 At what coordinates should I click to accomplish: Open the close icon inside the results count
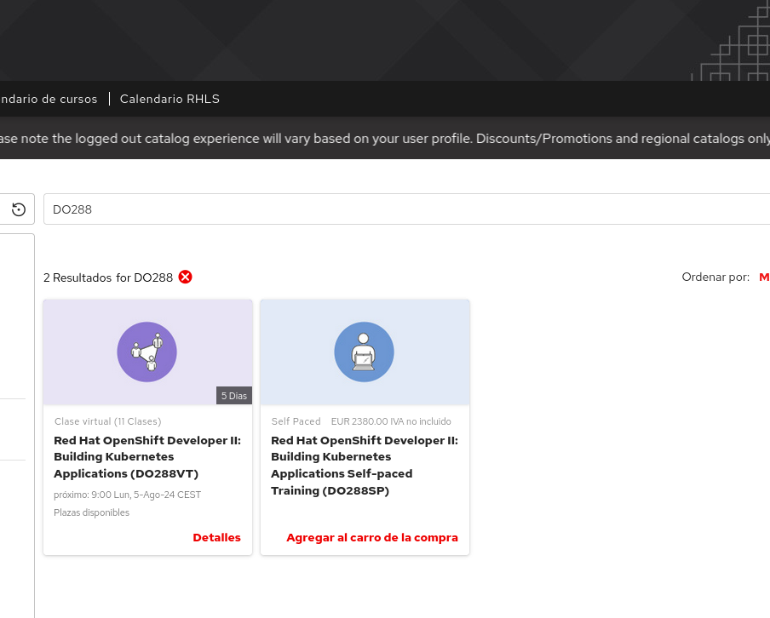pyautogui.click(x=185, y=277)
